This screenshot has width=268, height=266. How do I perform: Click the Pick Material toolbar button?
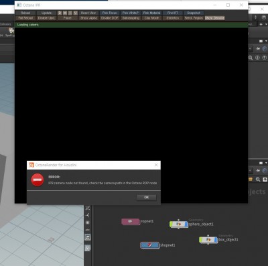click(151, 13)
